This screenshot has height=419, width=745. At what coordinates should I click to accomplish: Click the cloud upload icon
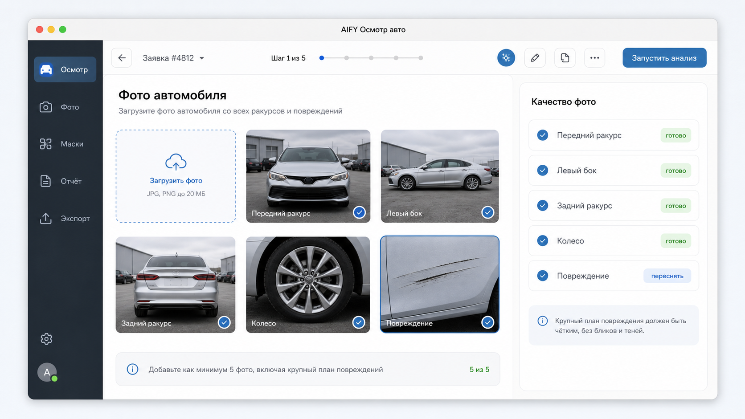[x=176, y=162]
